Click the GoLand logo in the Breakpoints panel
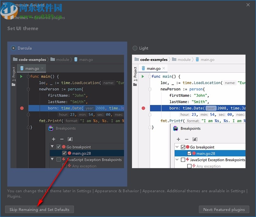This screenshot has height=217, width=256. (51, 128)
